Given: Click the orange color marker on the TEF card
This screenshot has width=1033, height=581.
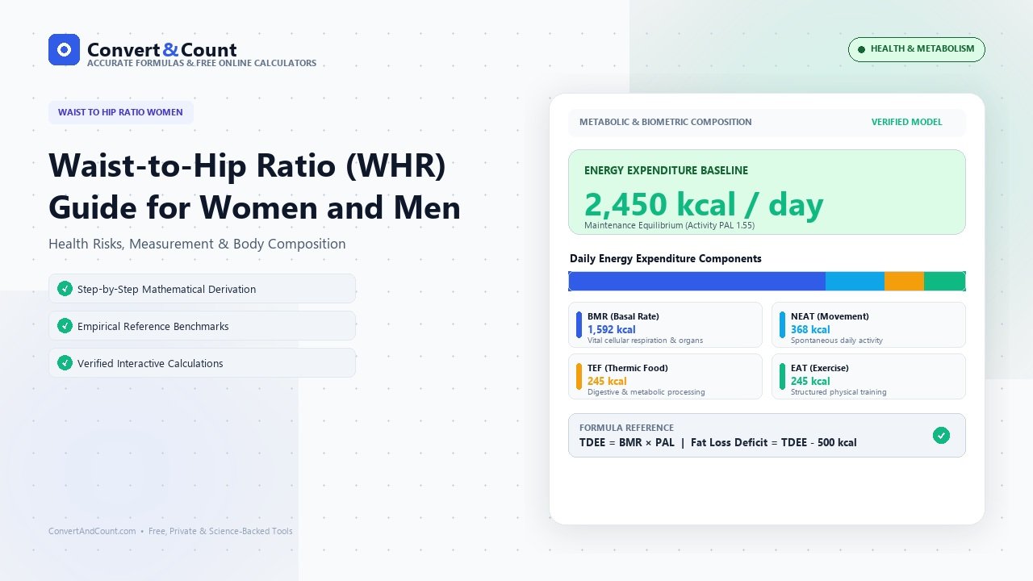Looking at the screenshot, I should pyautogui.click(x=579, y=376).
